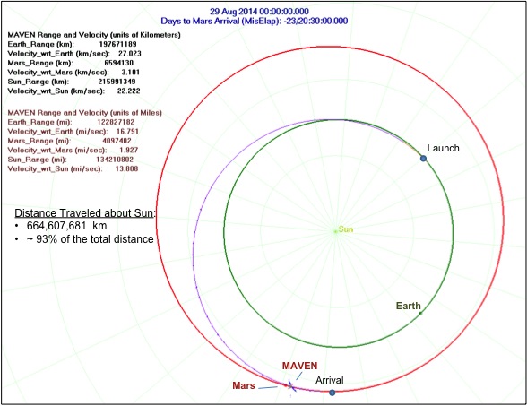Click the Launch text label
527x406 pixels.
point(443,148)
